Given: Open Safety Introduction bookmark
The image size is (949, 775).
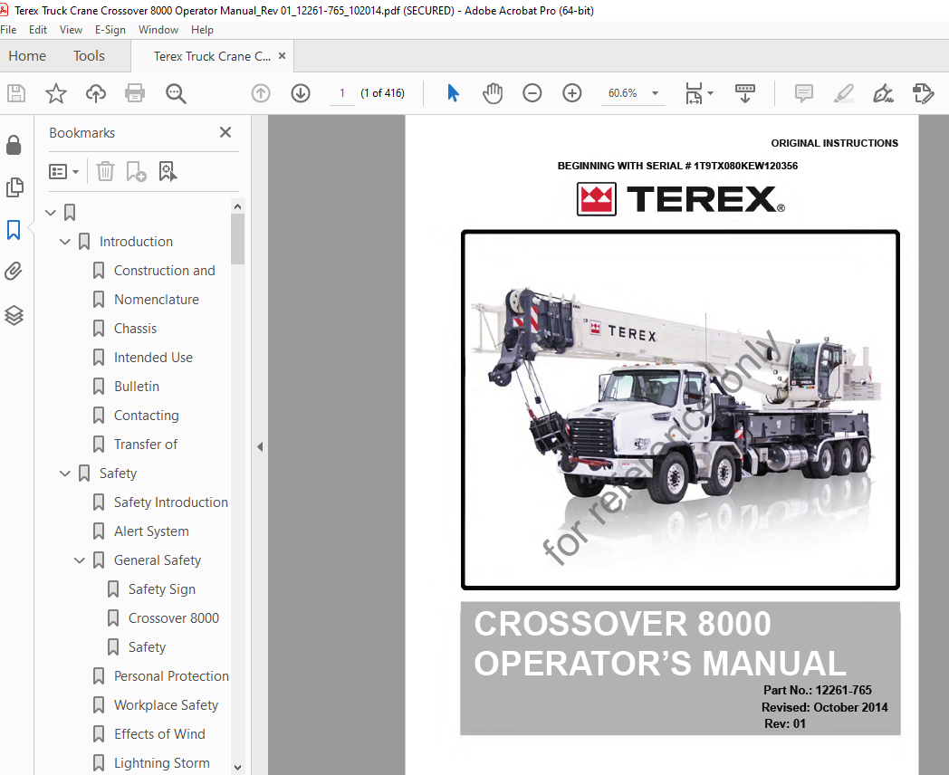Looking at the screenshot, I should tap(171, 502).
